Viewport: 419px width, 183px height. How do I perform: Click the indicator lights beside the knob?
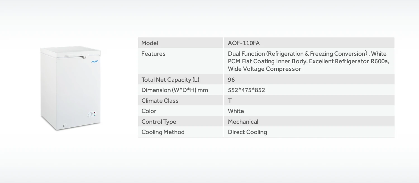pyautogui.click(x=95, y=114)
